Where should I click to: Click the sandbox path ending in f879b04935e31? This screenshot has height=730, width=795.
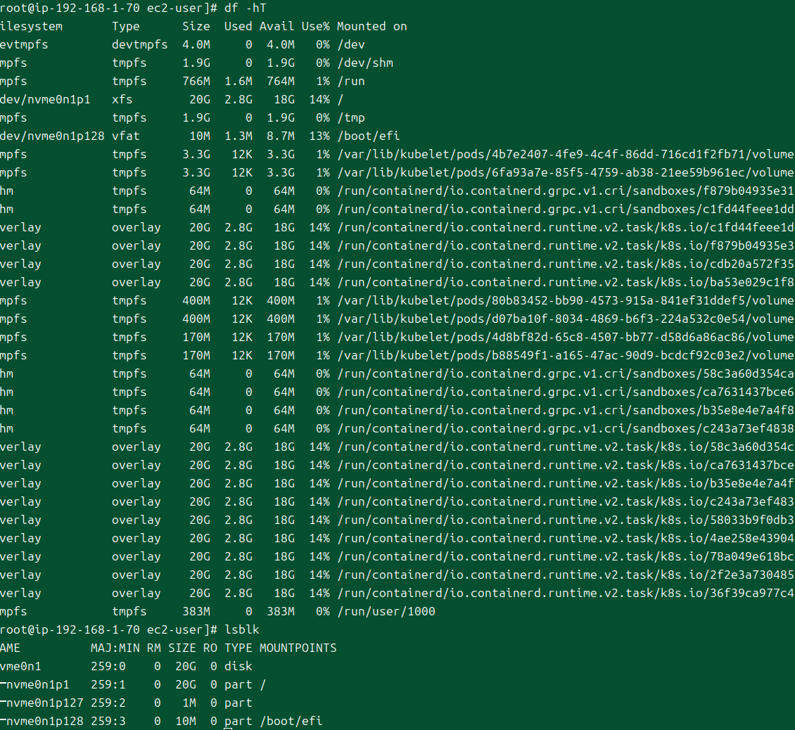tap(565, 191)
